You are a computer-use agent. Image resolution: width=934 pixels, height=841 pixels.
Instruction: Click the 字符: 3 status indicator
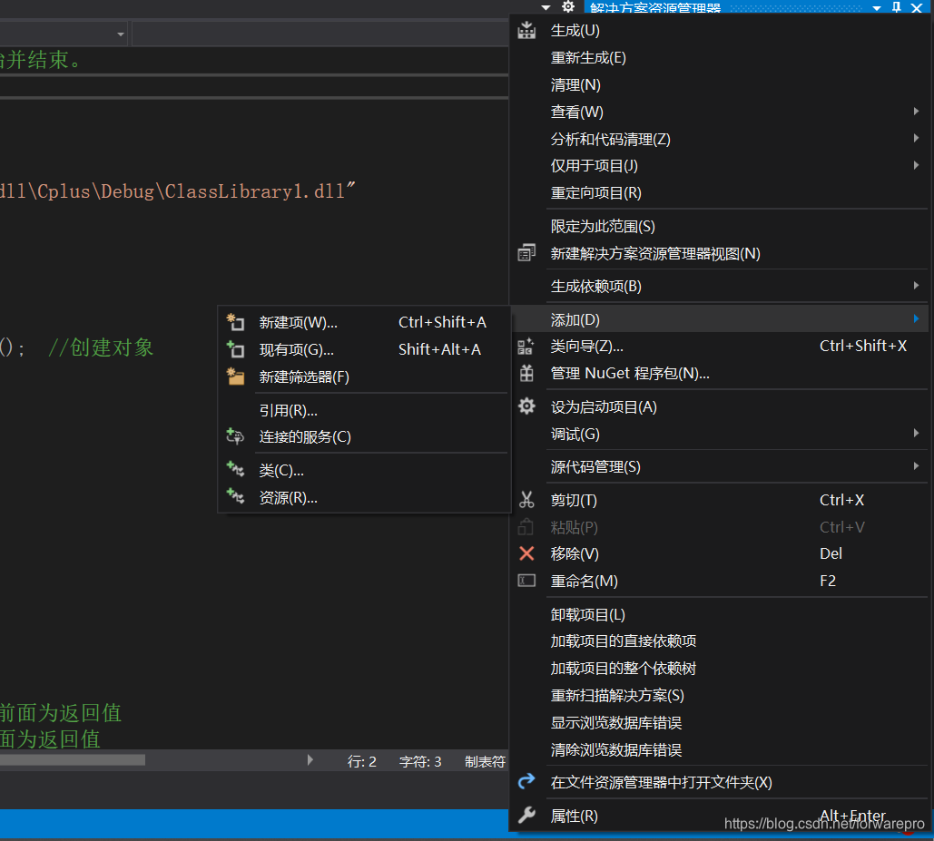point(420,762)
